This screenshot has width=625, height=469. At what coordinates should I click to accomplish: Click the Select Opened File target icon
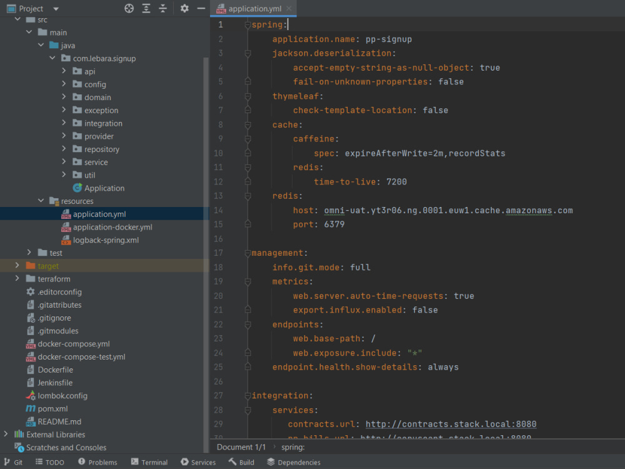pyautogui.click(x=129, y=8)
